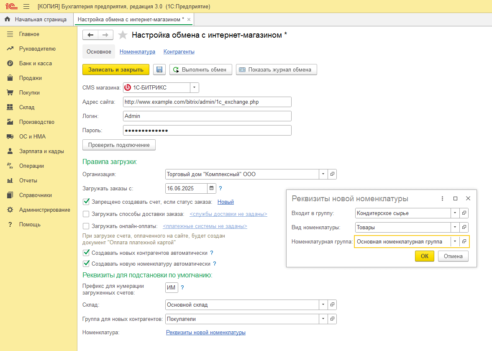Click the help question mark next to date field
This screenshot has width=492, height=351.
pyautogui.click(x=220, y=188)
